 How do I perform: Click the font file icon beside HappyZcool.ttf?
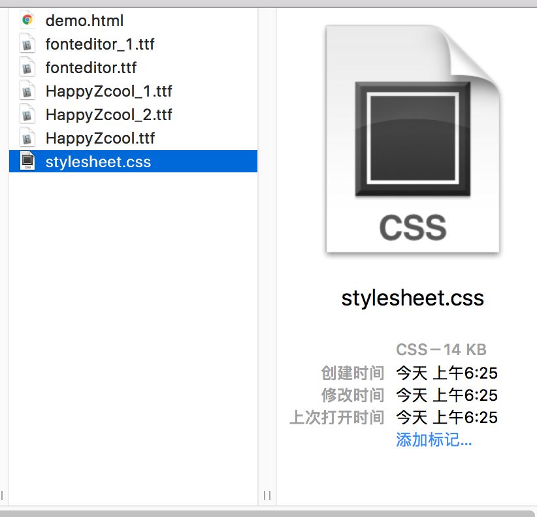27,138
